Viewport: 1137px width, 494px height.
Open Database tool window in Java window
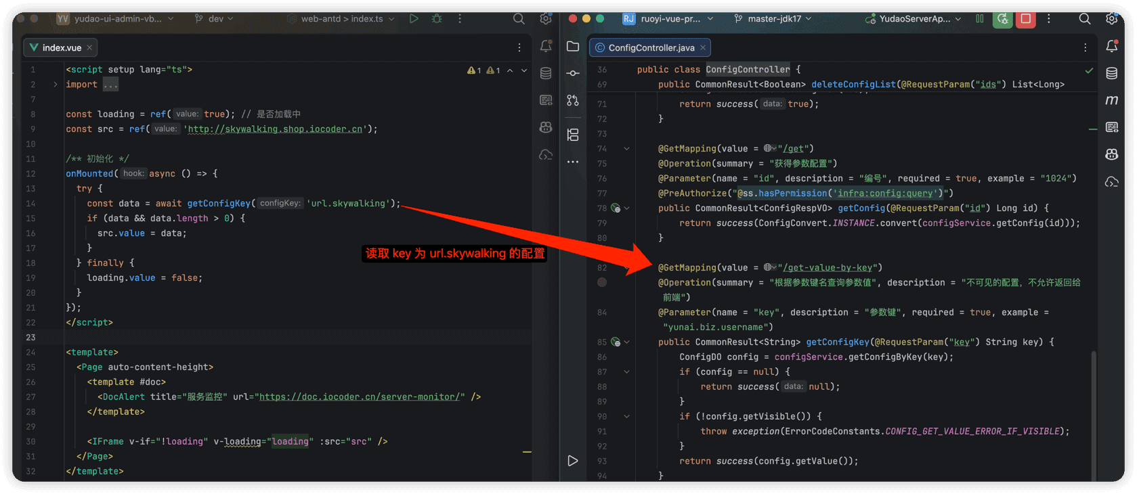click(1112, 73)
